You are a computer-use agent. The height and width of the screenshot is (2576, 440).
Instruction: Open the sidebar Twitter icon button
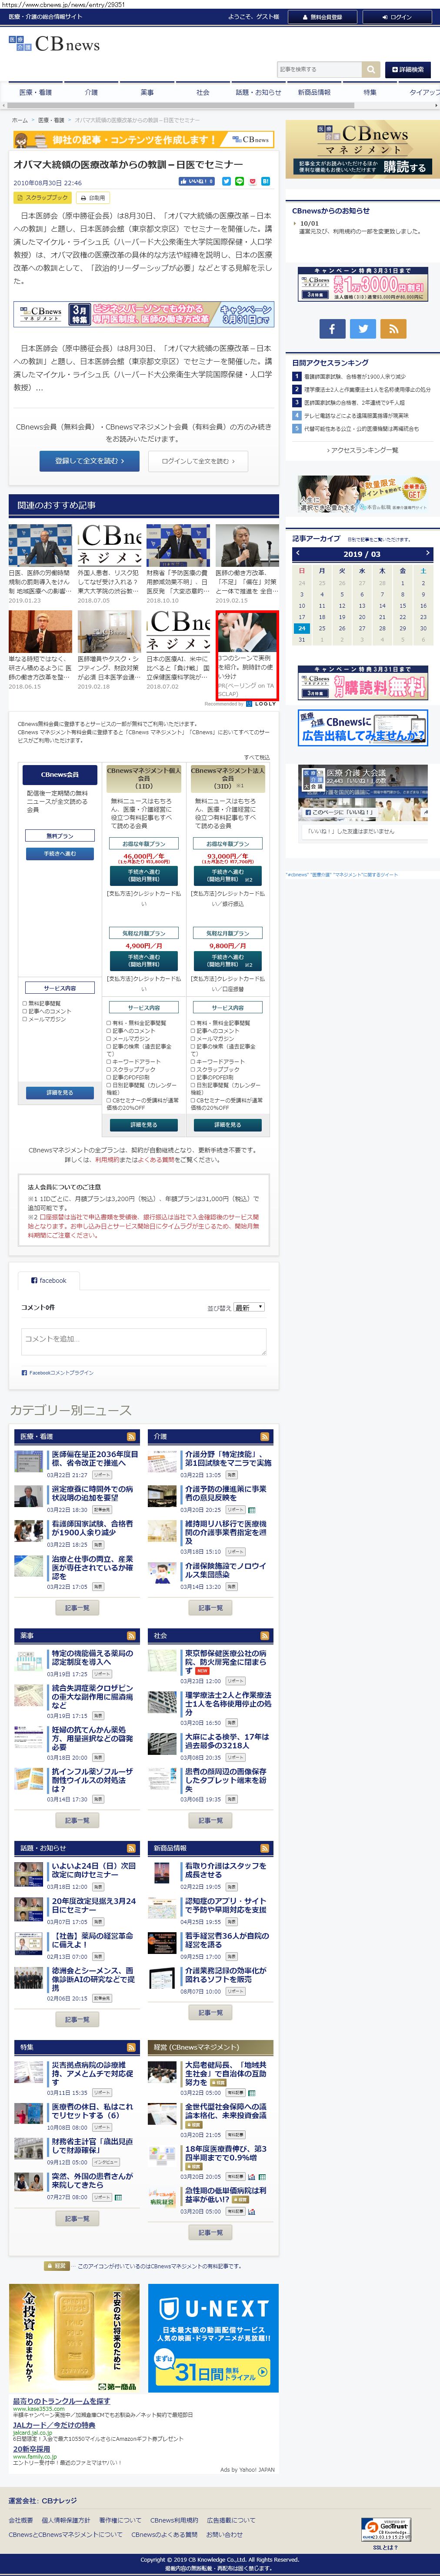tap(363, 328)
